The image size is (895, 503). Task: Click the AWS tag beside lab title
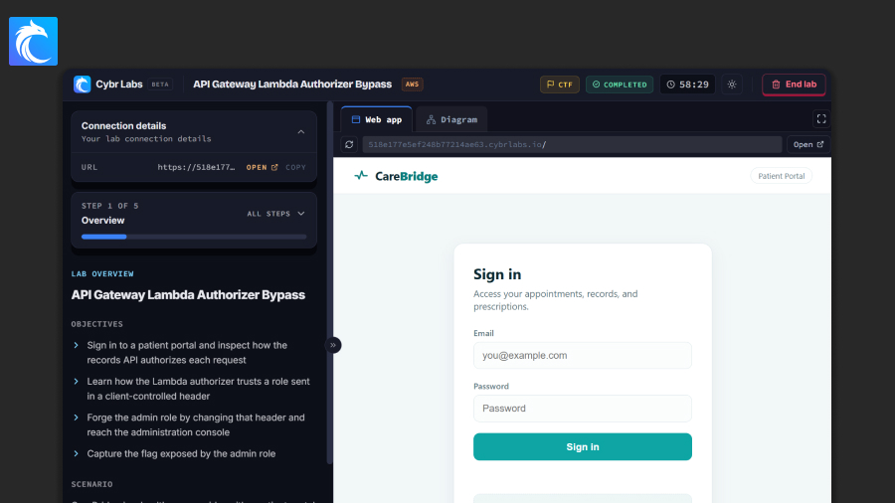coord(412,84)
